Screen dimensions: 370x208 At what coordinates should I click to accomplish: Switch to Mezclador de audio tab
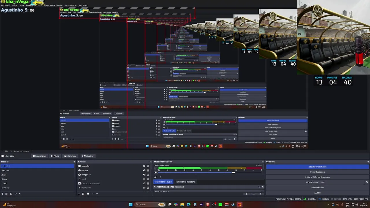163,182
